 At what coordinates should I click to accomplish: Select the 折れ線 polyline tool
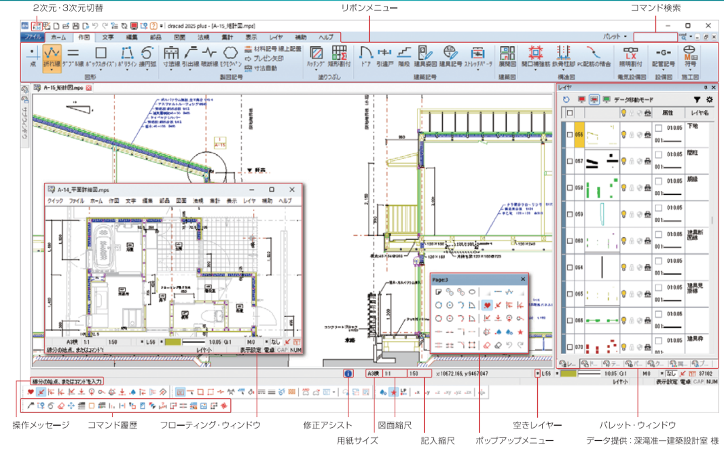click(x=52, y=58)
